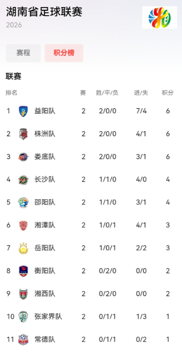
Task: Select the 积分榜 tab
Action: (x=64, y=53)
